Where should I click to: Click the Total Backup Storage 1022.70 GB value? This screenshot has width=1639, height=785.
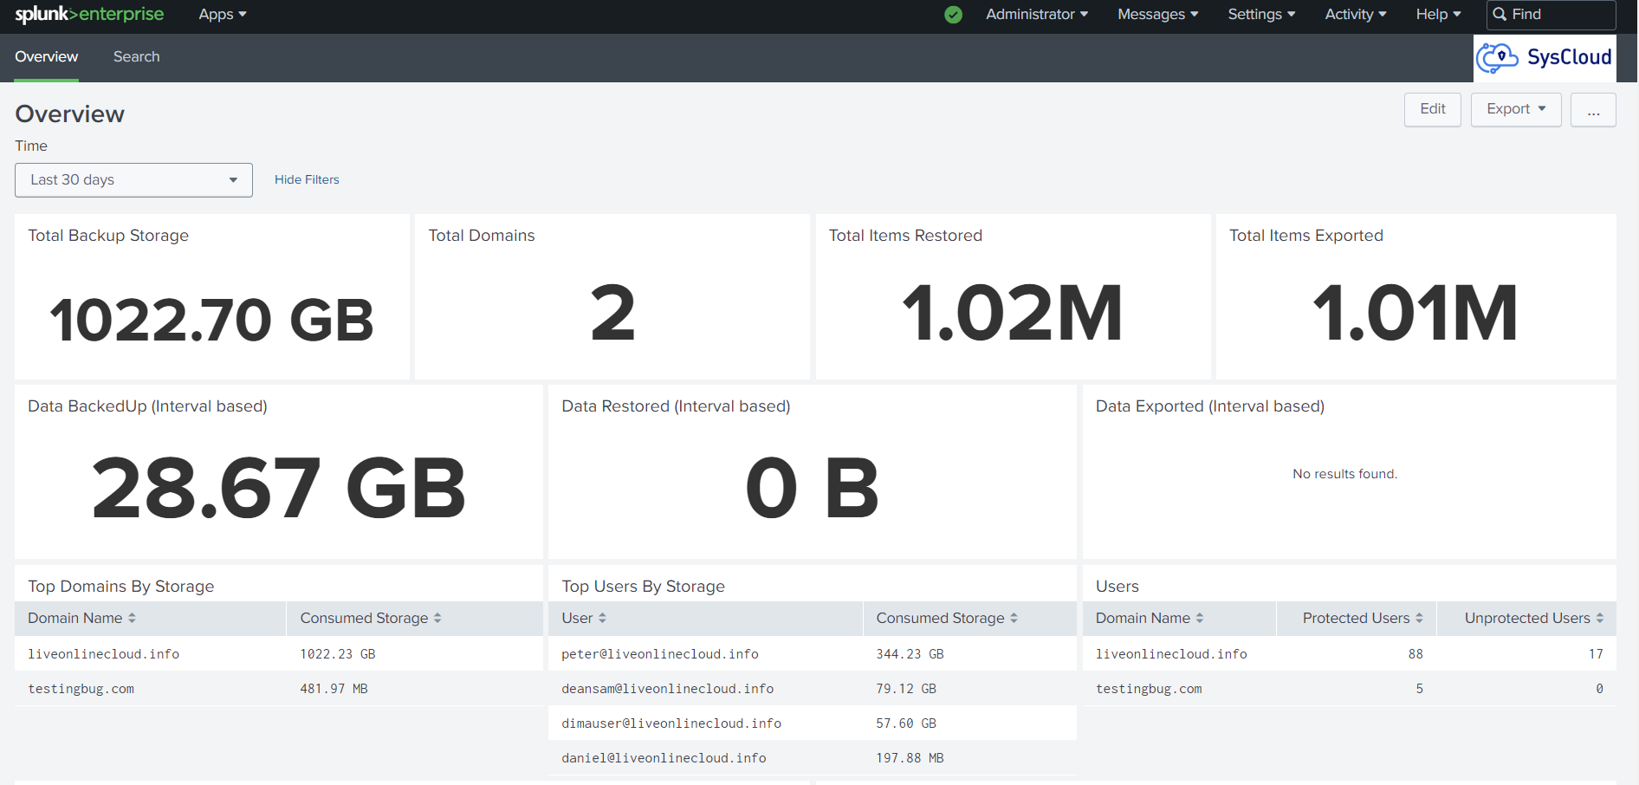pyautogui.click(x=212, y=320)
